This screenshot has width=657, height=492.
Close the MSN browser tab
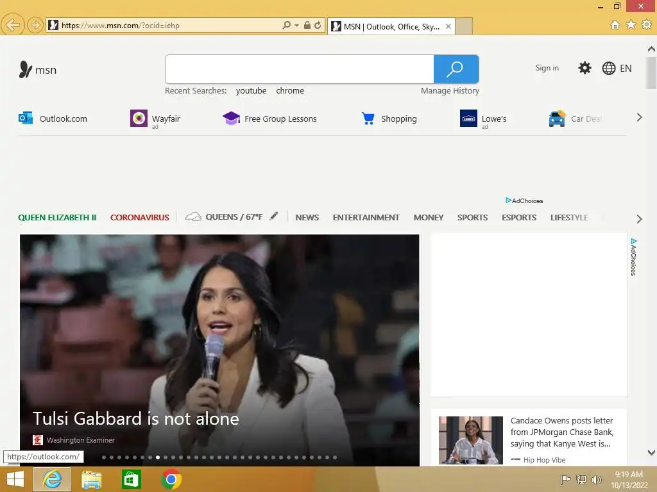(x=448, y=26)
